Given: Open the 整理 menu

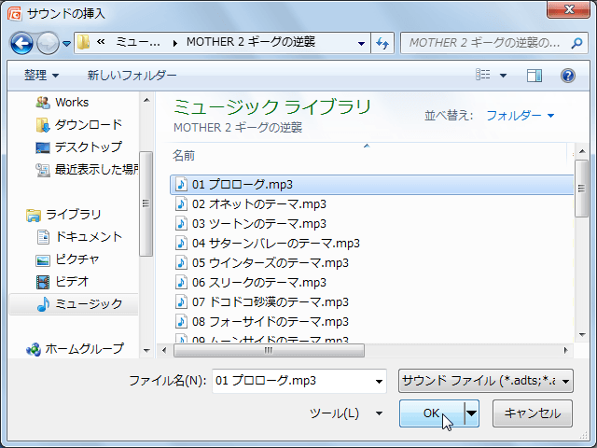Looking at the screenshot, I should tap(41, 75).
